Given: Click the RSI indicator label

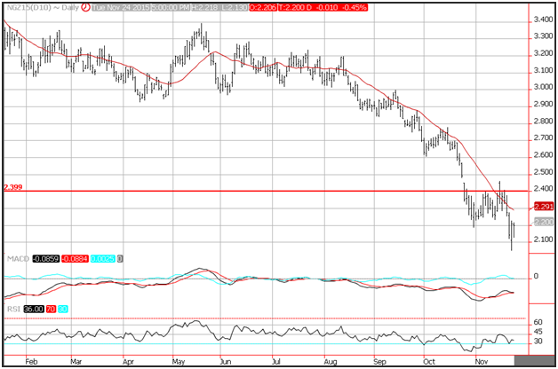Looking at the screenshot, I should point(11,307).
